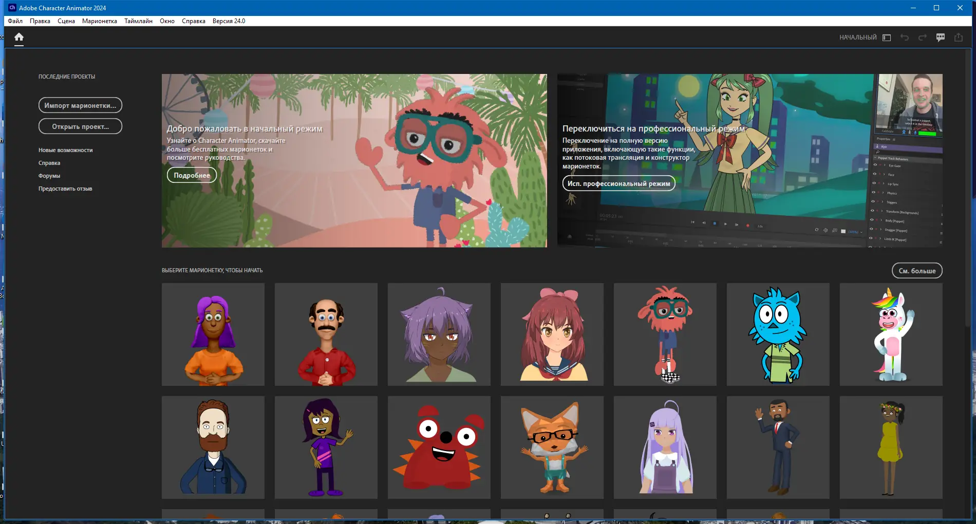
Task: Click the Home icon in the toolbar
Action: tap(19, 36)
